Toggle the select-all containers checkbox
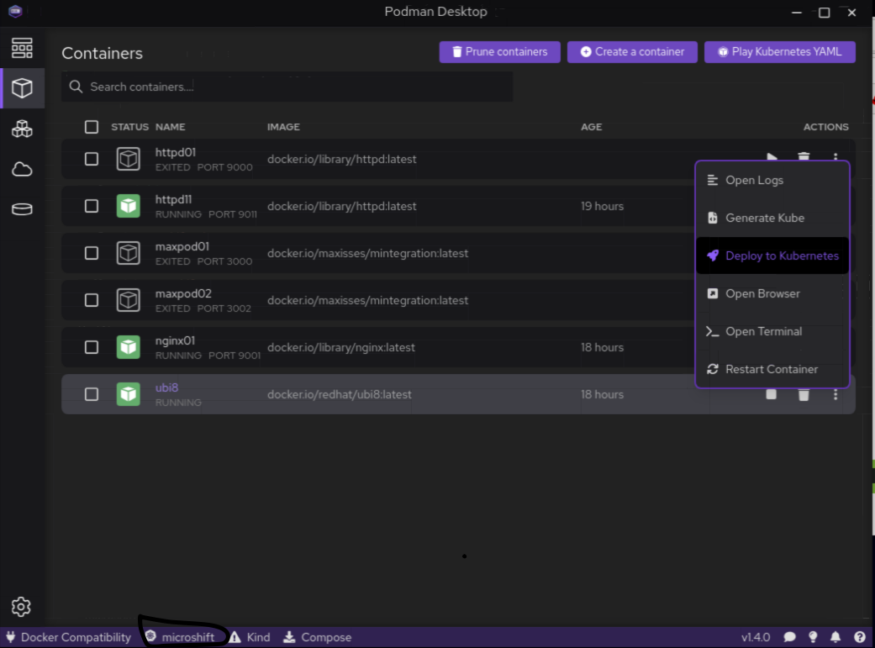The height and width of the screenshot is (648, 875). [x=92, y=127]
